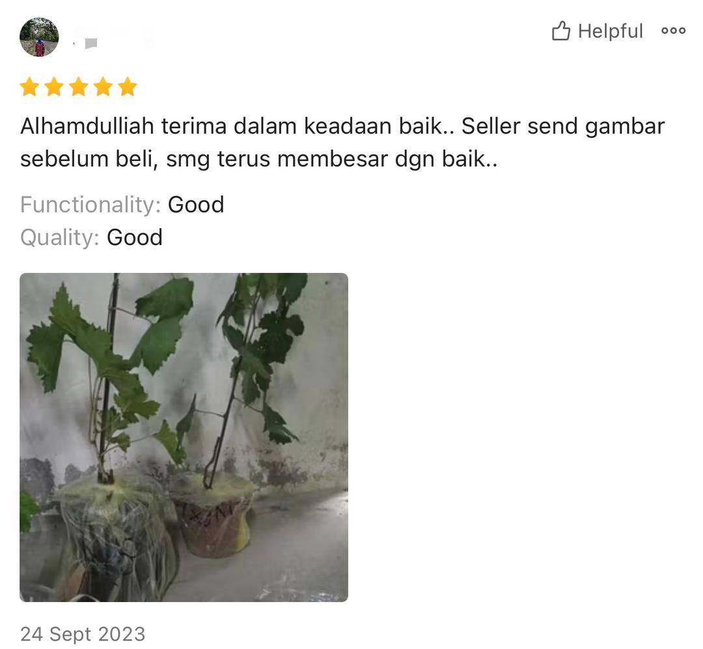Click the third gold star
Viewport: 703px width, 649px height.
(x=79, y=86)
